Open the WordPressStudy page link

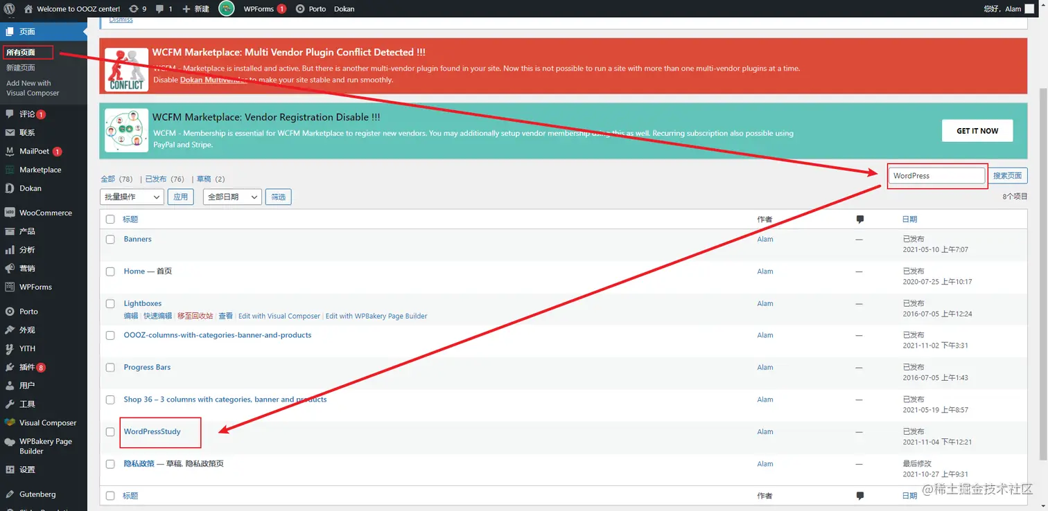[x=152, y=431]
